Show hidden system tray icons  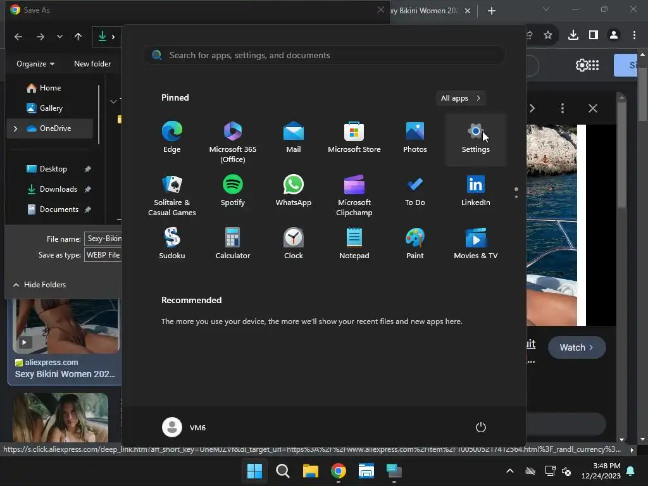[x=510, y=471]
